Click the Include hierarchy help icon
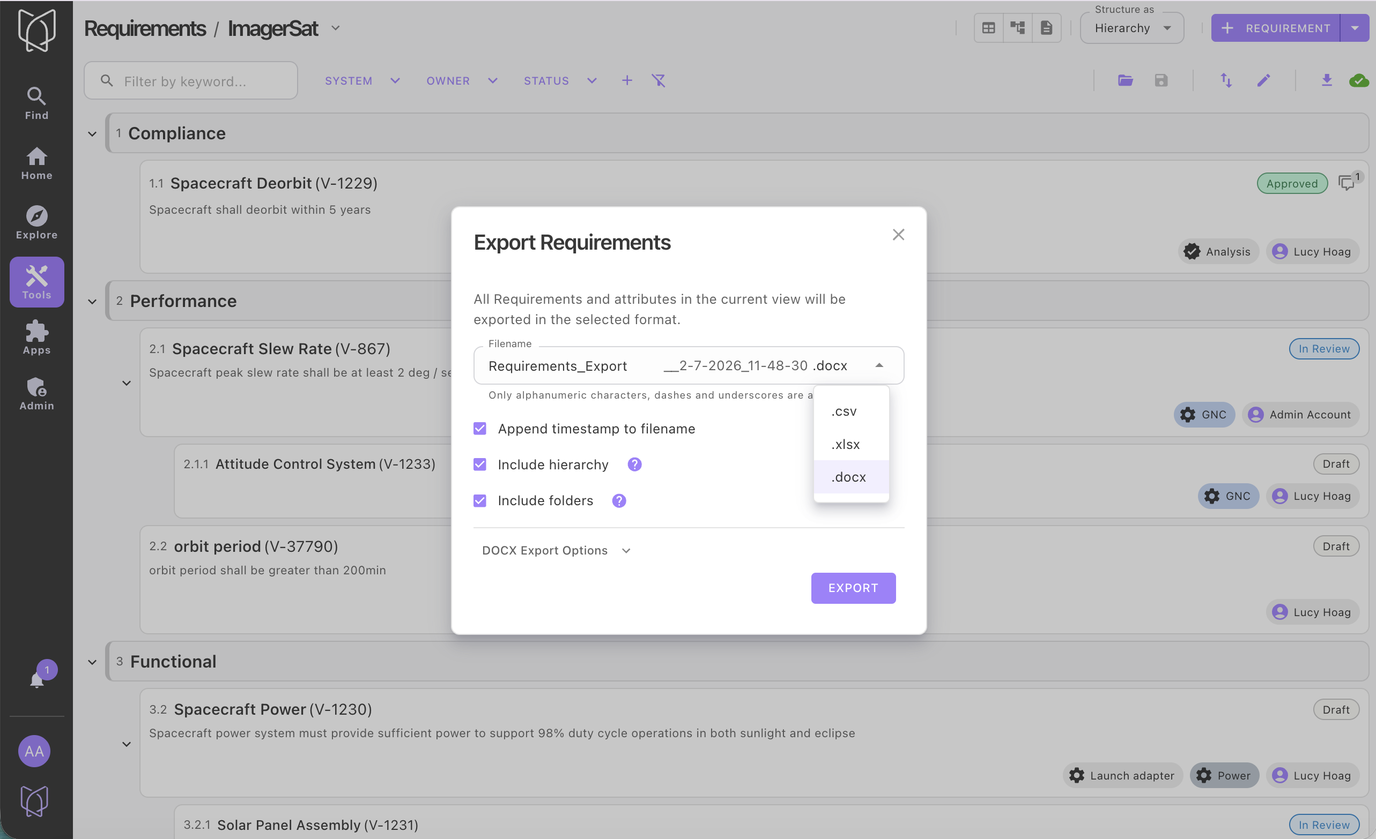Viewport: 1376px width, 839px height. click(x=634, y=464)
